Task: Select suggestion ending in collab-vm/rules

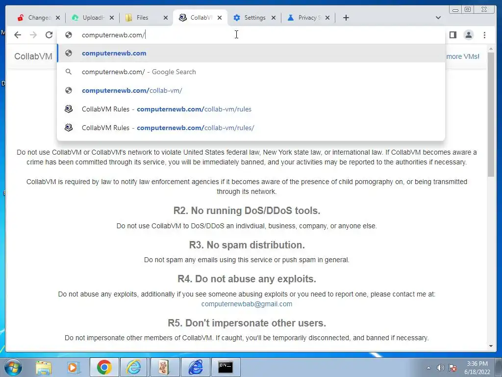Action: (x=251, y=109)
